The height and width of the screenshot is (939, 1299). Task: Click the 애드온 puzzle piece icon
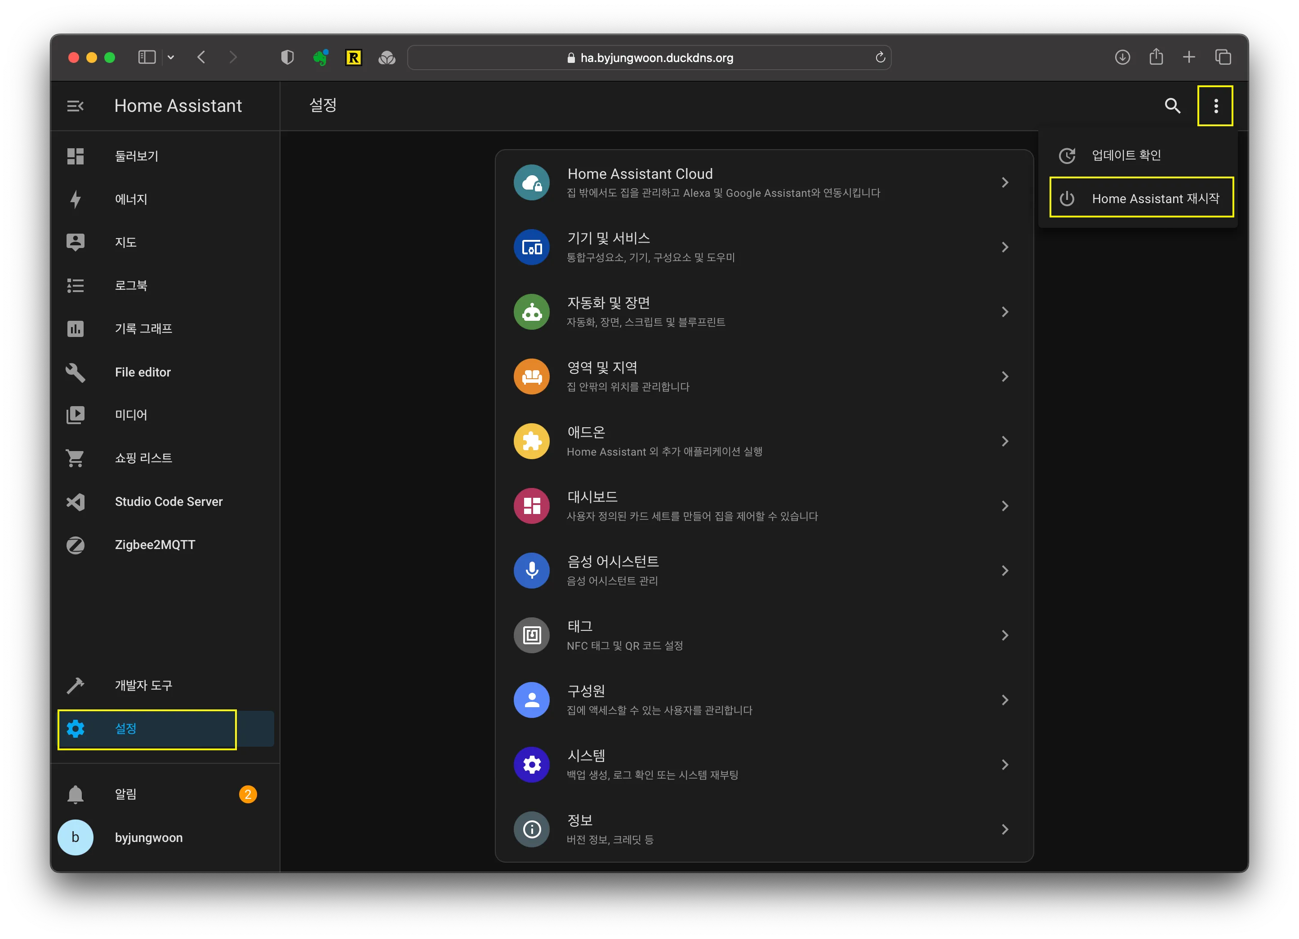point(532,442)
